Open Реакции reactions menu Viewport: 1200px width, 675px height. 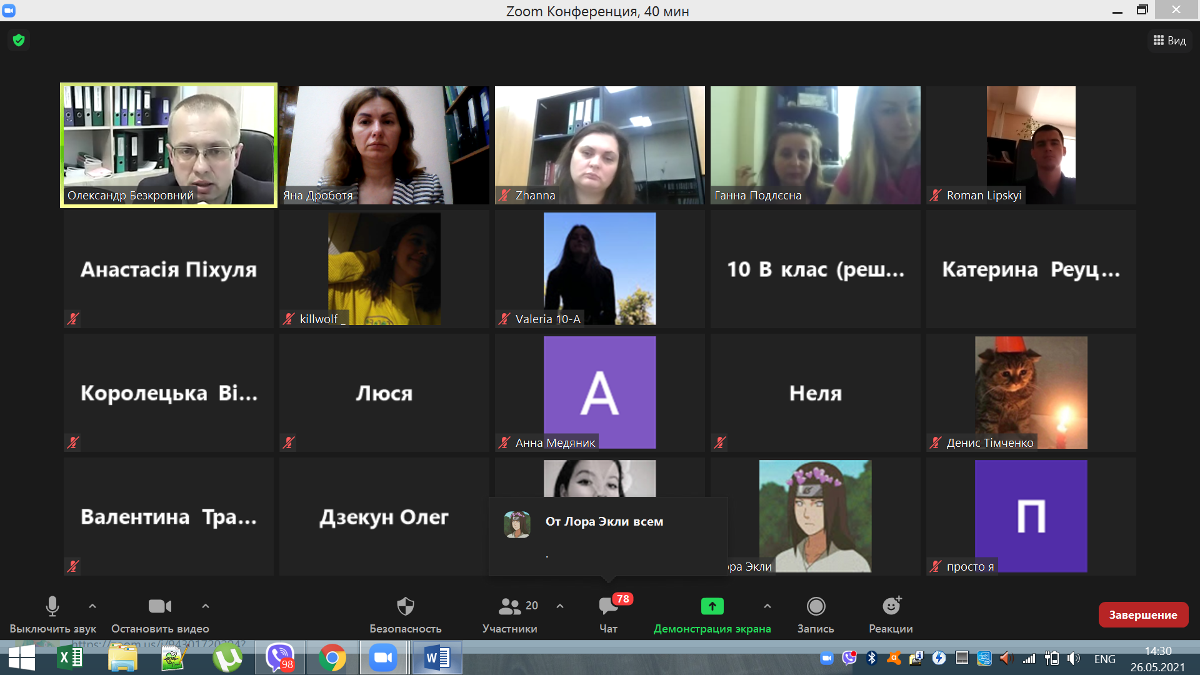[891, 614]
